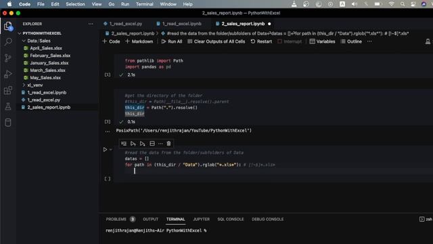Open the View menu
433x244 pixels.
pyautogui.click(x=97, y=4)
